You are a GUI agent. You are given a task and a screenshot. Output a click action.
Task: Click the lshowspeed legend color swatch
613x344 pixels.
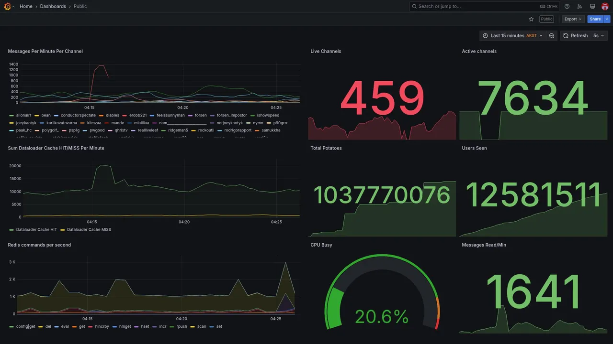click(253, 116)
